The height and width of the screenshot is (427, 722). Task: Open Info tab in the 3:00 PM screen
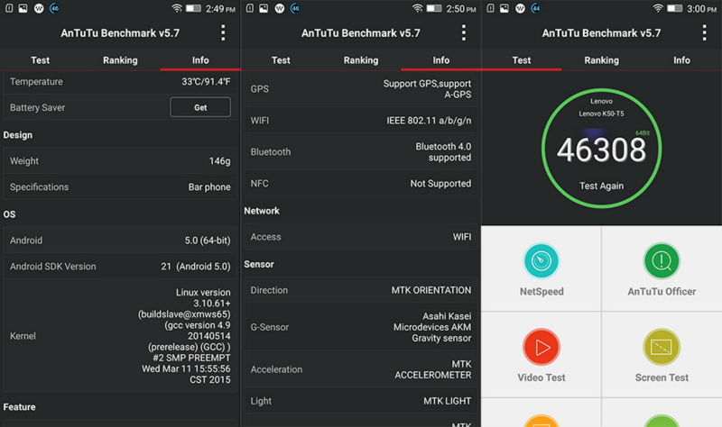point(682,60)
